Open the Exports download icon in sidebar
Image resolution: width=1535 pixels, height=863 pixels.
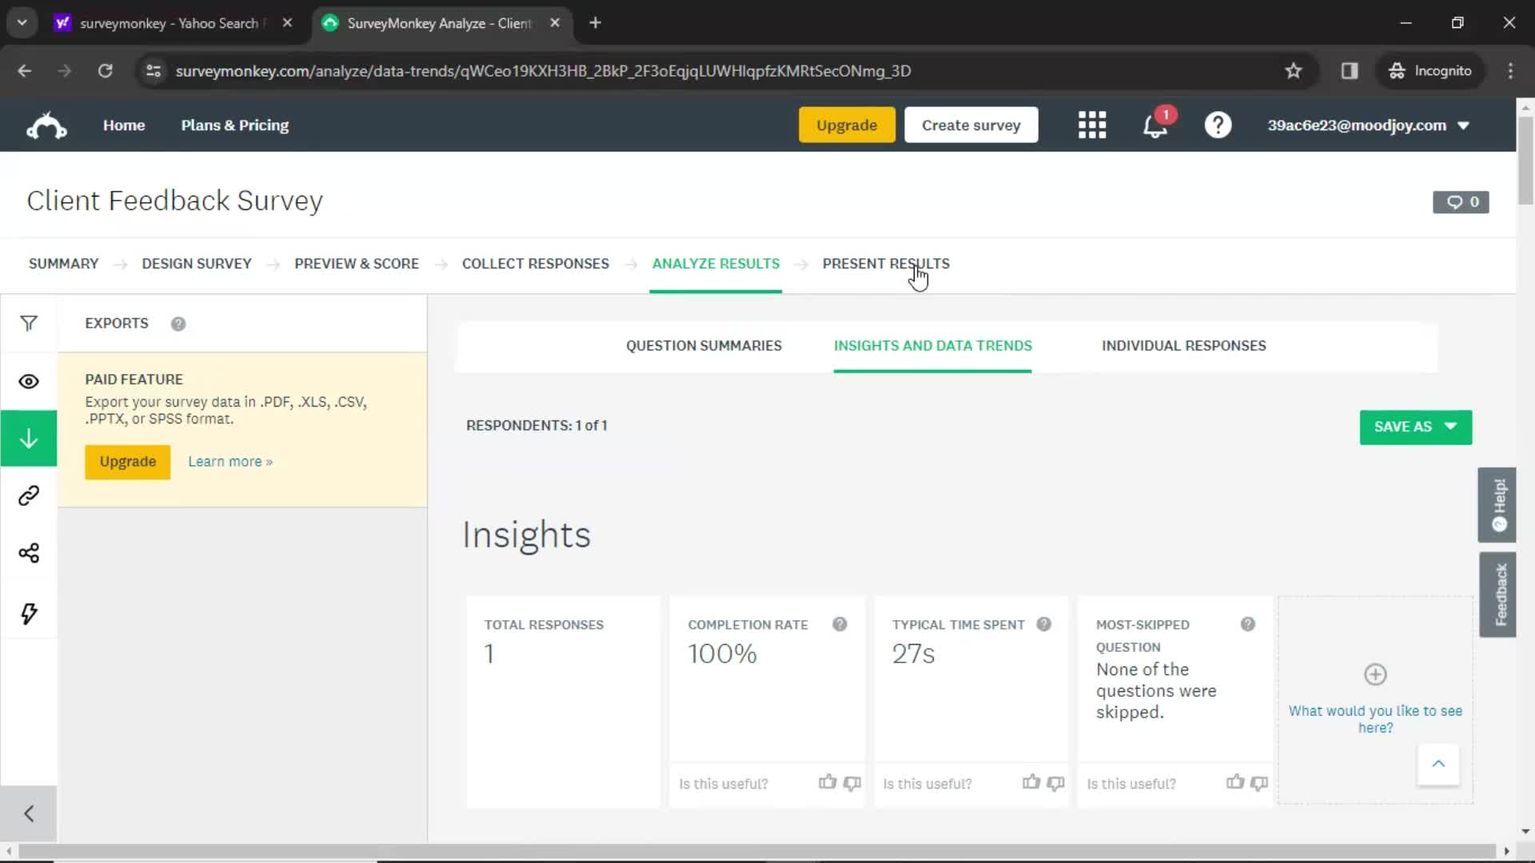coord(29,438)
